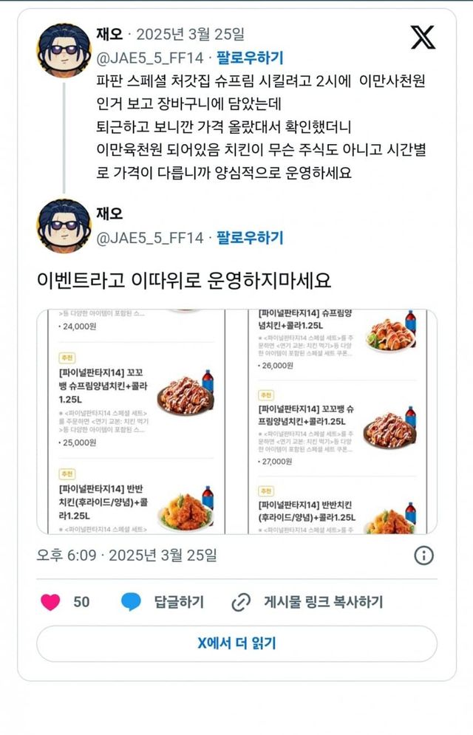Click top @JAE5_5_FF14 handle
This screenshot has width=473, height=735.
click(150, 58)
